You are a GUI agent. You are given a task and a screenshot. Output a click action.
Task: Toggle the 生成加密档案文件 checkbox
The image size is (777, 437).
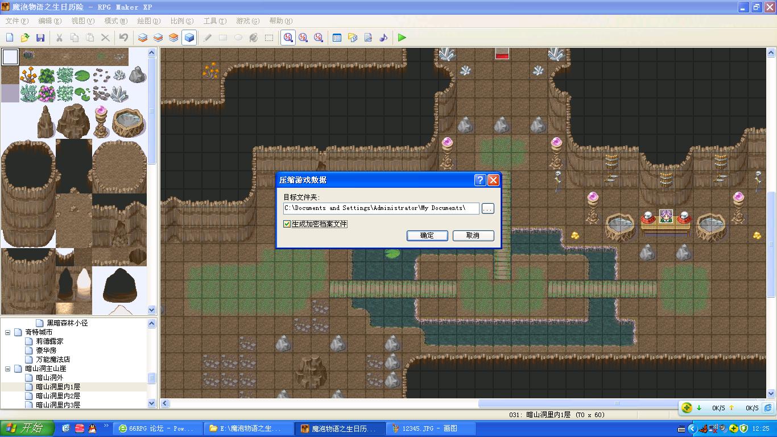click(x=287, y=224)
